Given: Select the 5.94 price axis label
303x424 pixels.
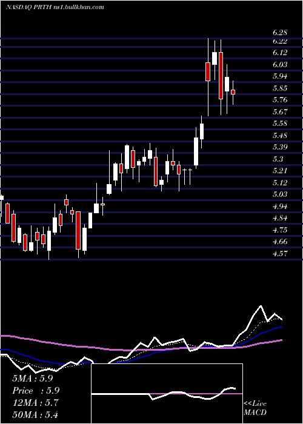Looking at the screenshot, I should tap(280, 76).
